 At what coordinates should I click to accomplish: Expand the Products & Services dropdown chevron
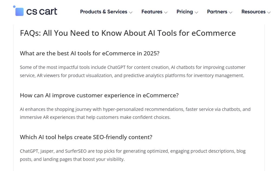(x=131, y=12)
